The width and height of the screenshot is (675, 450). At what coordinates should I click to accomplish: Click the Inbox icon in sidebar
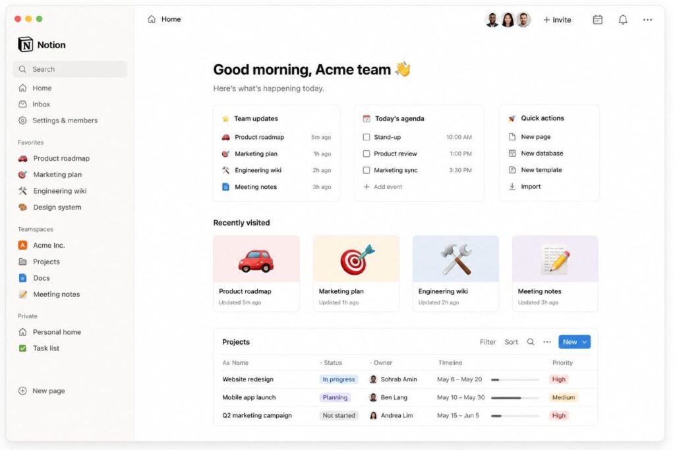23,104
